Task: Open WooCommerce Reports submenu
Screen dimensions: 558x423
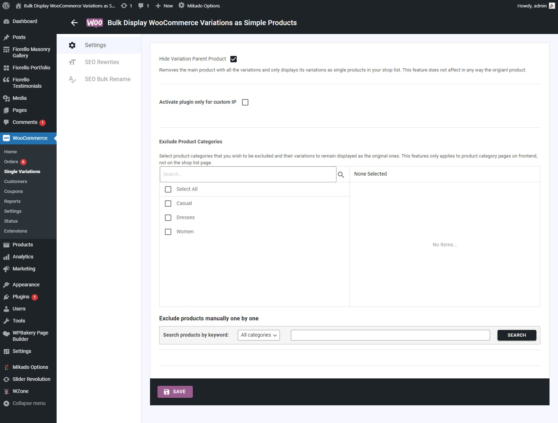Action: pyautogui.click(x=12, y=201)
